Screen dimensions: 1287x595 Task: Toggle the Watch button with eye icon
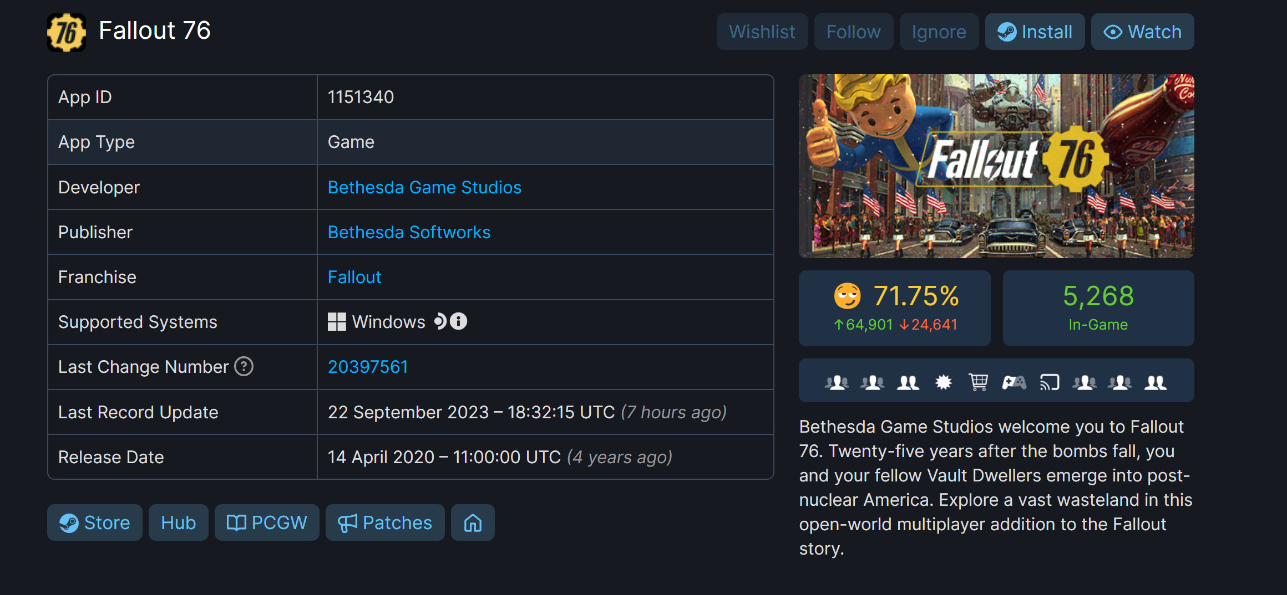(x=1142, y=32)
